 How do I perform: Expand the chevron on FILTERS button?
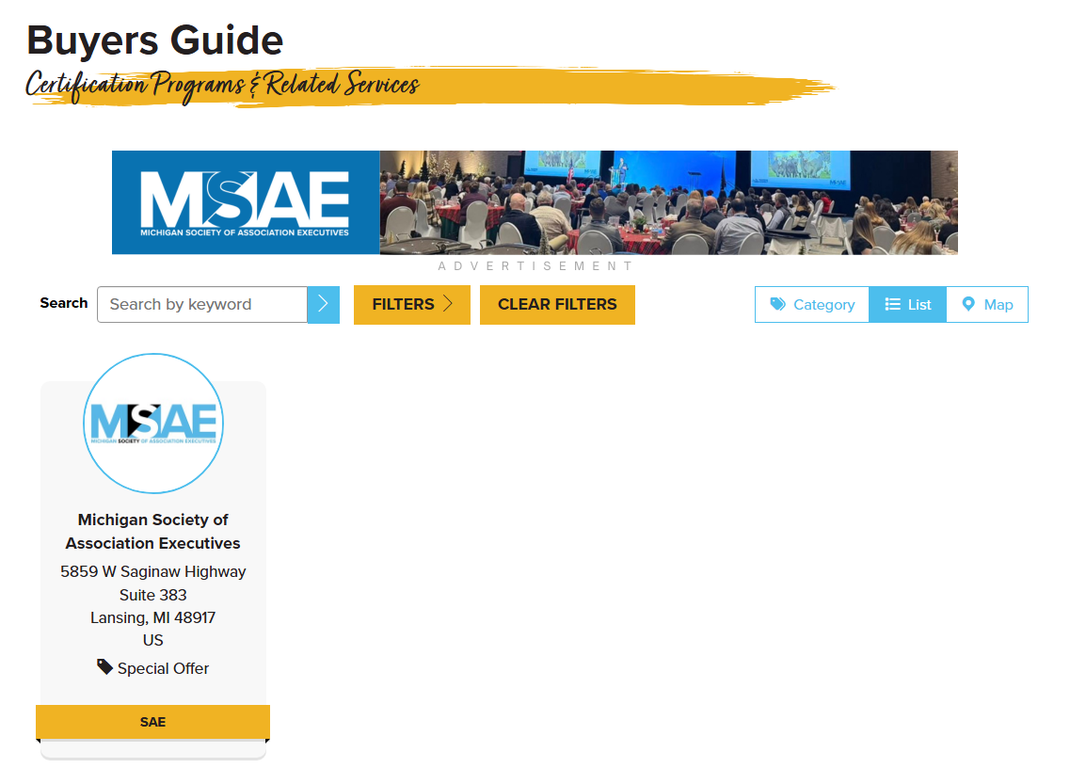(448, 304)
